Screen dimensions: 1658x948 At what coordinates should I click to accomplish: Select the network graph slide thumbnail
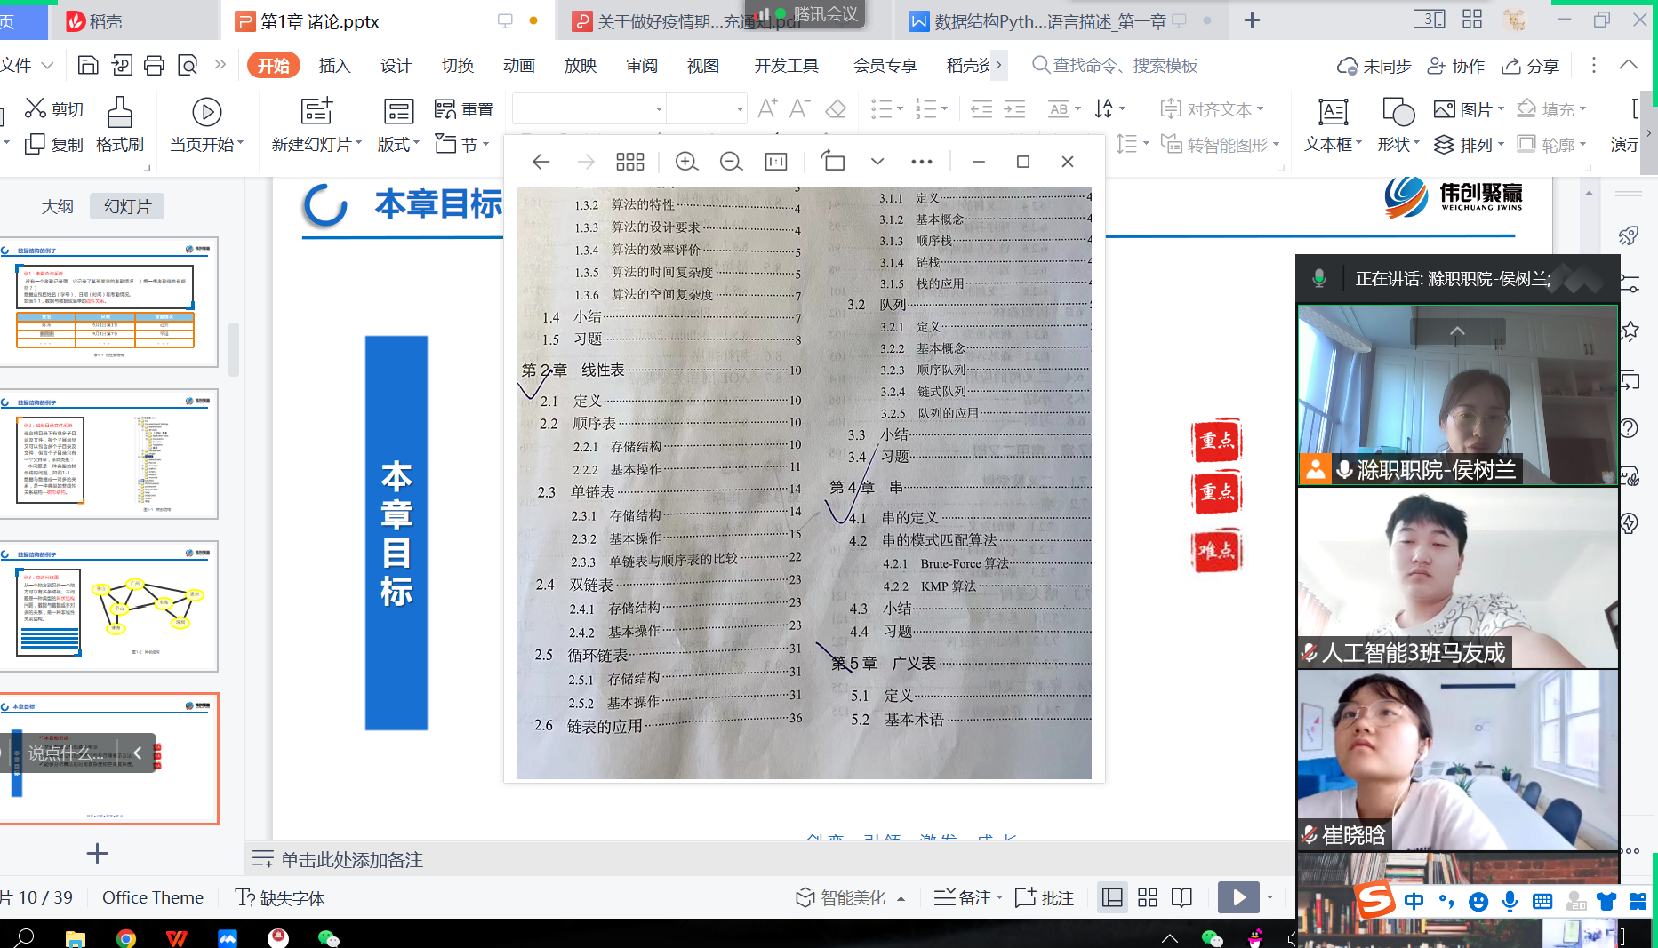(x=108, y=606)
